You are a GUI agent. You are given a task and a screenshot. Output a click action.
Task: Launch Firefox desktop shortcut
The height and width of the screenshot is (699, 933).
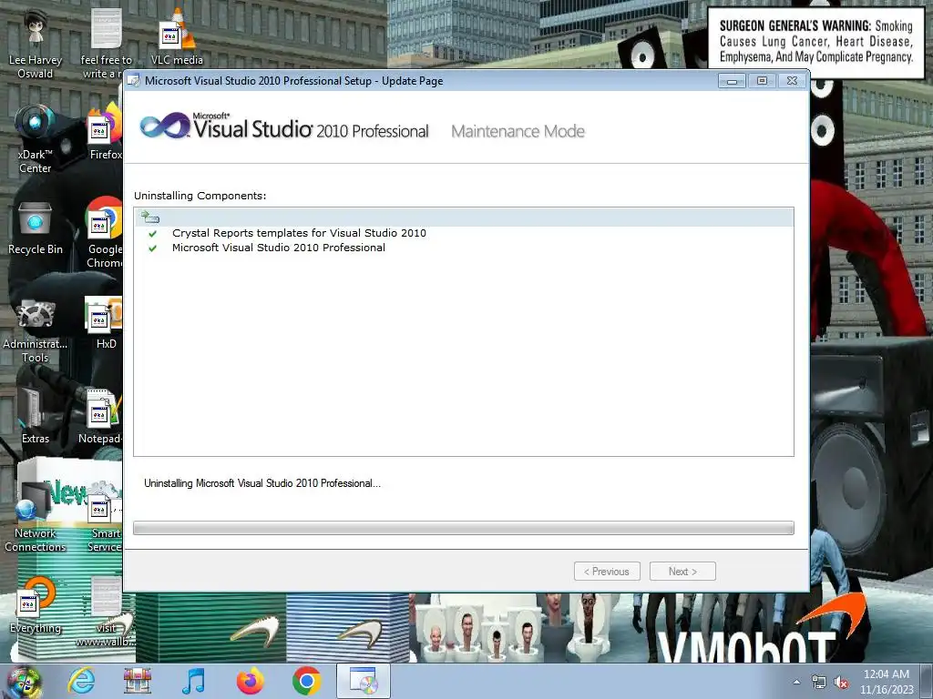click(106, 132)
